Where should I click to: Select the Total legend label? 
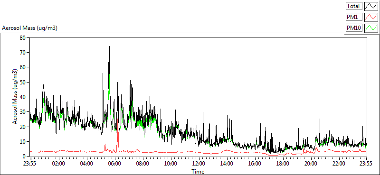[x=354, y=6]
